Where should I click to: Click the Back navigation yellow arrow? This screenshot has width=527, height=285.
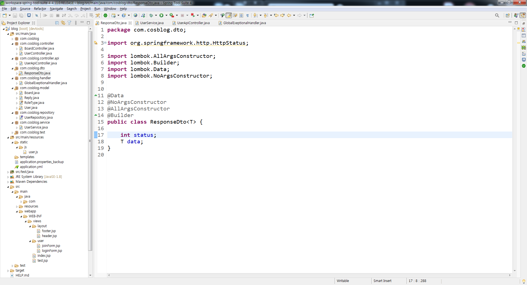click(x=289, y=15)
